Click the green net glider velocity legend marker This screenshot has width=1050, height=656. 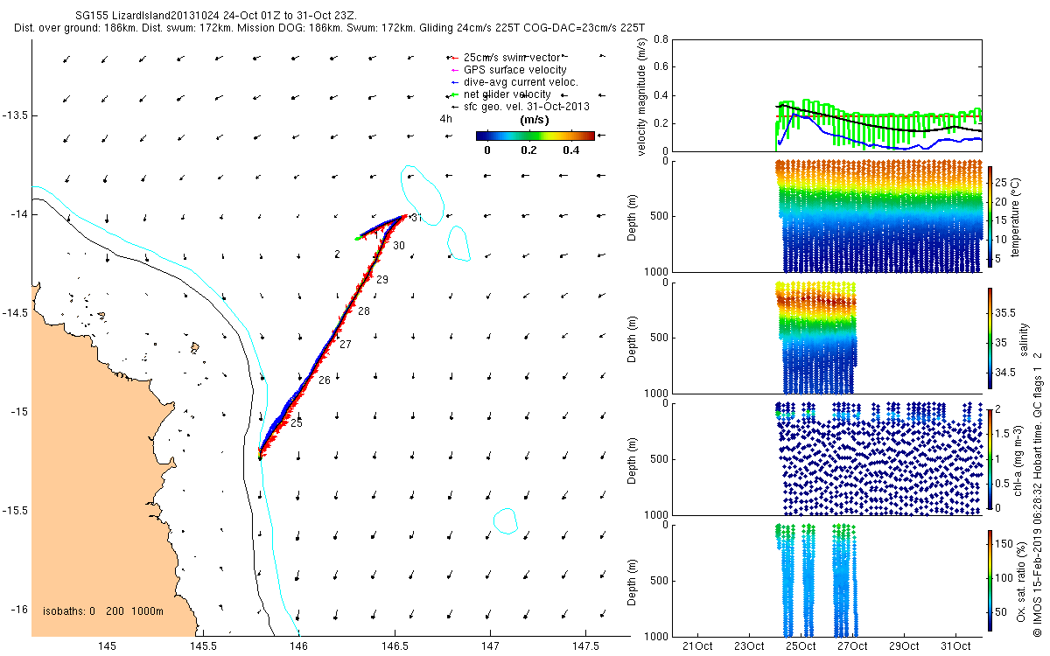pos(453,94)
